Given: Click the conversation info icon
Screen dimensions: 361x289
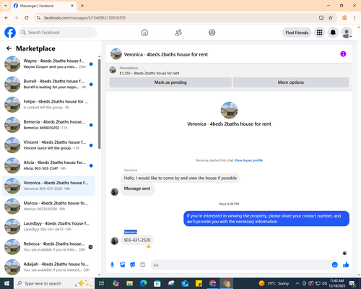Looking at the screenshot, I should (343, 54).
